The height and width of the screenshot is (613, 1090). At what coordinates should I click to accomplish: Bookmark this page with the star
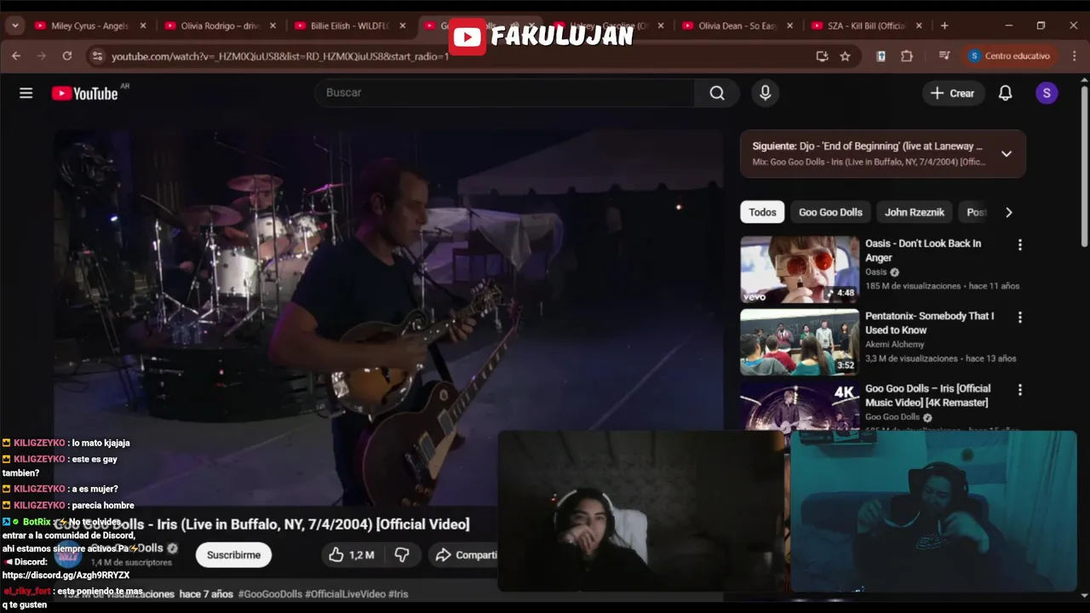[x=845, y=56]
